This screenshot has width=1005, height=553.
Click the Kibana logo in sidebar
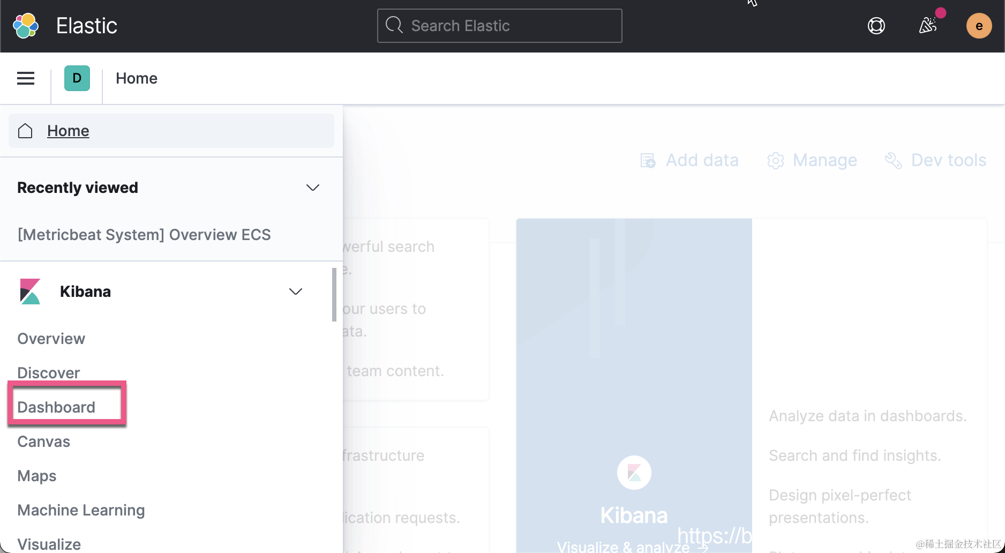(30, 292)
